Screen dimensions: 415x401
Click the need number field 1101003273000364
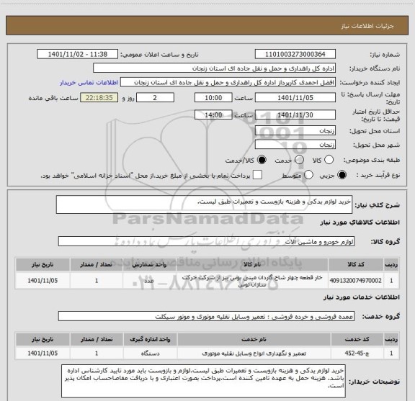pos(295,54)
